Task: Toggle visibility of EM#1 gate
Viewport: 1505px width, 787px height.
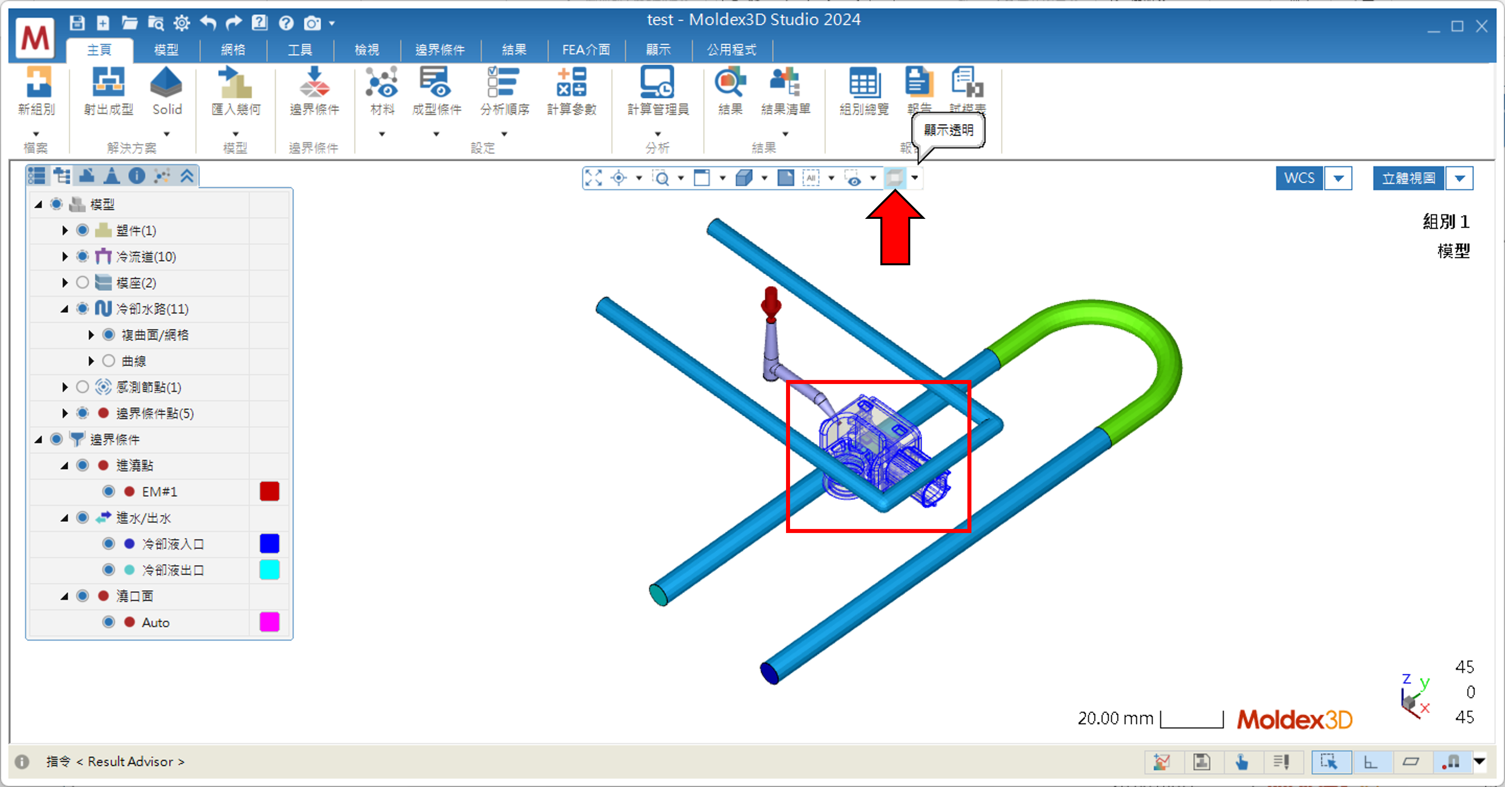Action: point(108,491)
